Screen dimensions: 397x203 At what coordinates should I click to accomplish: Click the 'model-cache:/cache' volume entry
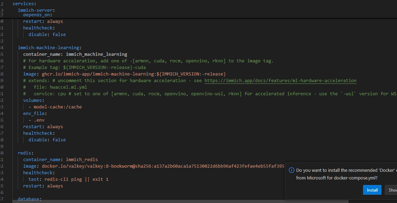pyautogui.click(x=58, y=107)
